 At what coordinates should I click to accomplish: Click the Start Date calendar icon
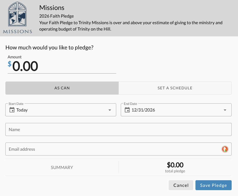pos(12,110)
